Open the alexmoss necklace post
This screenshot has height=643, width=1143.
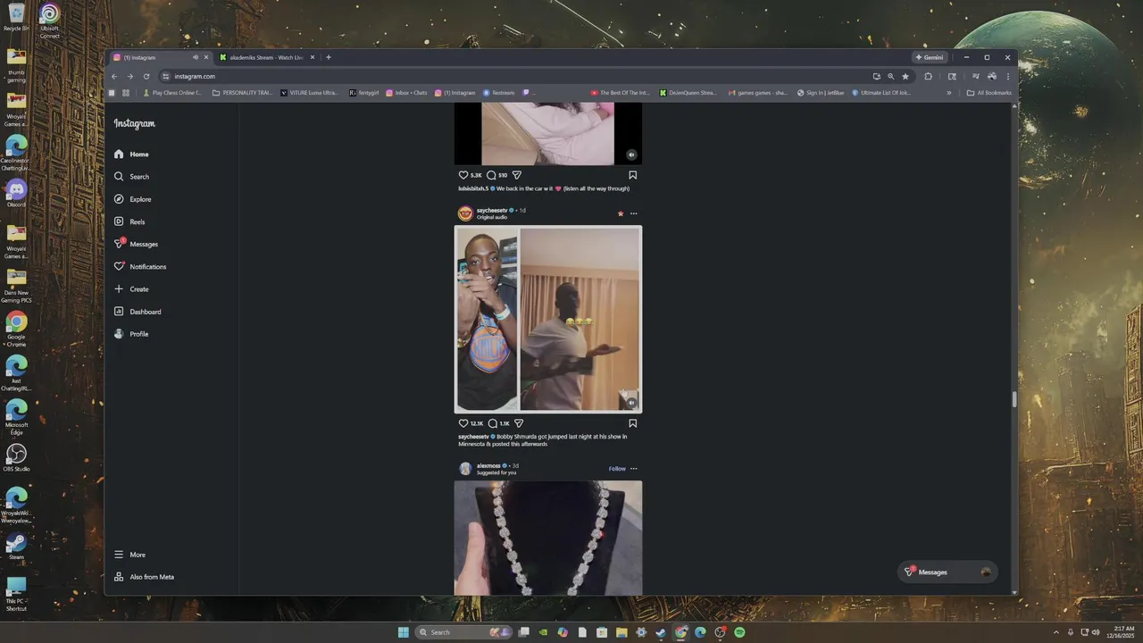(548, 538)
